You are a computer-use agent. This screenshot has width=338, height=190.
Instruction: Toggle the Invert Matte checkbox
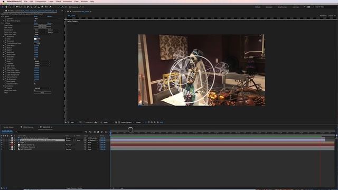(34, 81)
